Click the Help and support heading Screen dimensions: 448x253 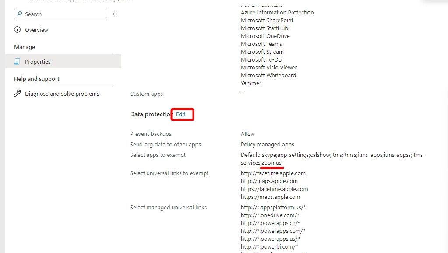click(37, 79)
